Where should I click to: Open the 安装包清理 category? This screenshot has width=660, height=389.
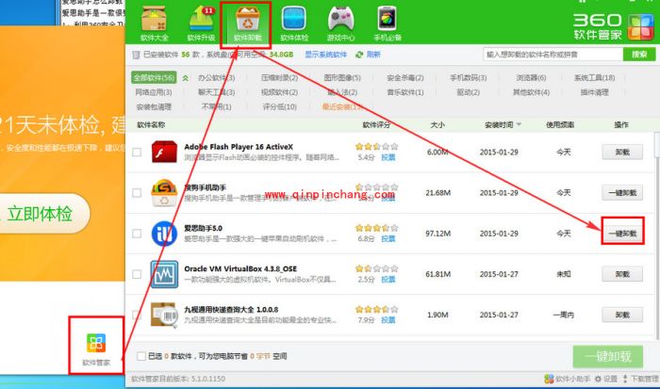pos(154,106)
